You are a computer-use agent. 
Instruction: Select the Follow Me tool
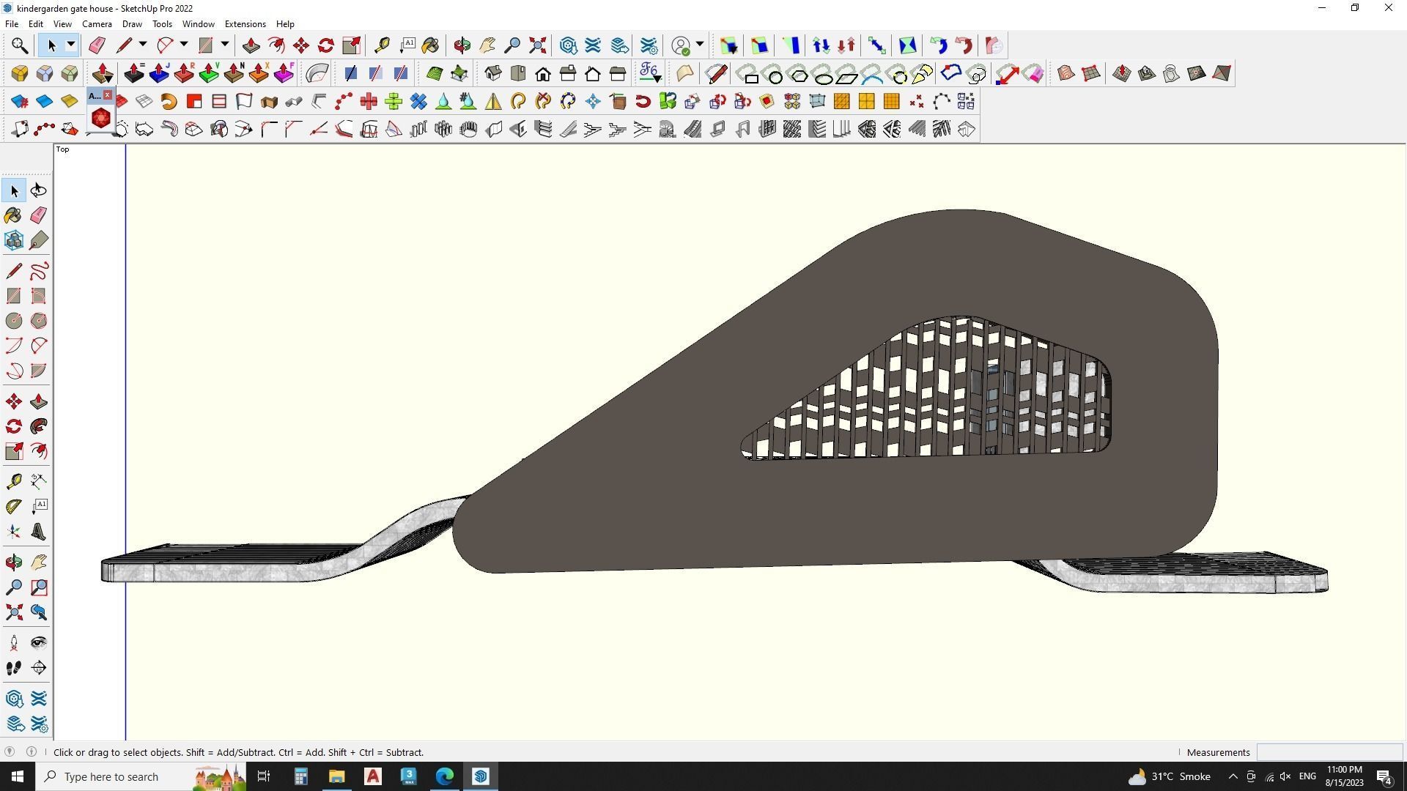coord(39,426)
